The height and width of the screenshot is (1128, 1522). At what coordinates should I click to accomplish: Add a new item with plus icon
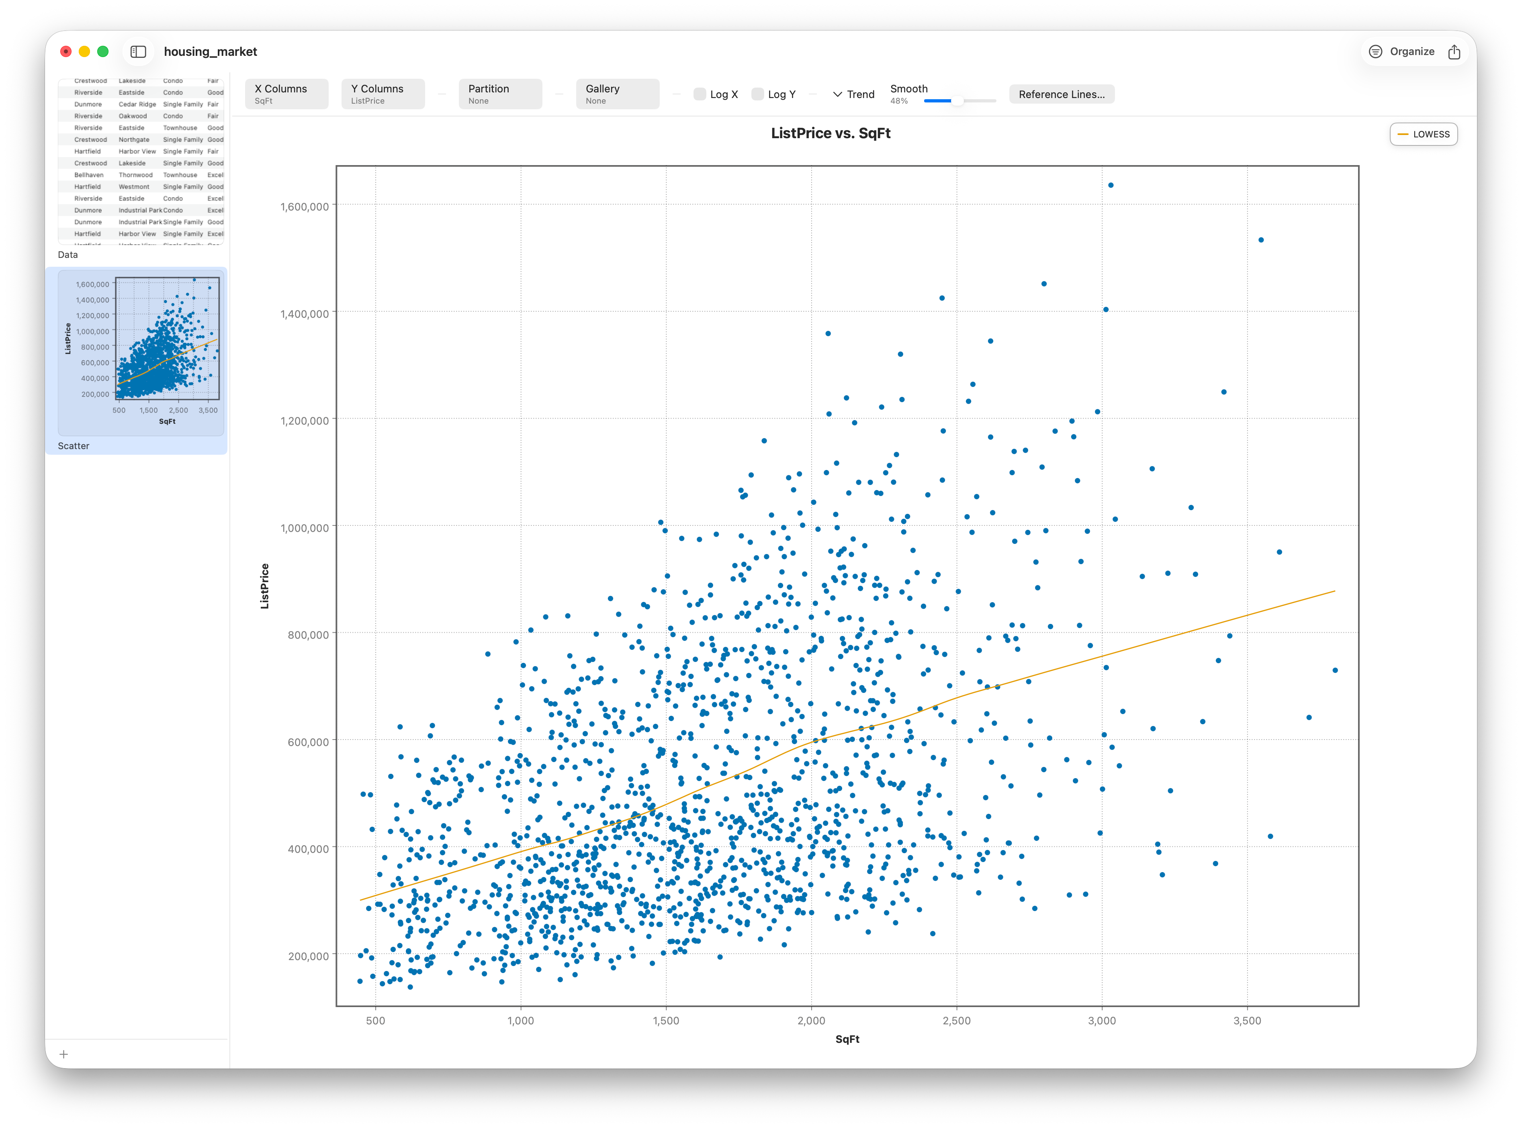(63, 1054)
